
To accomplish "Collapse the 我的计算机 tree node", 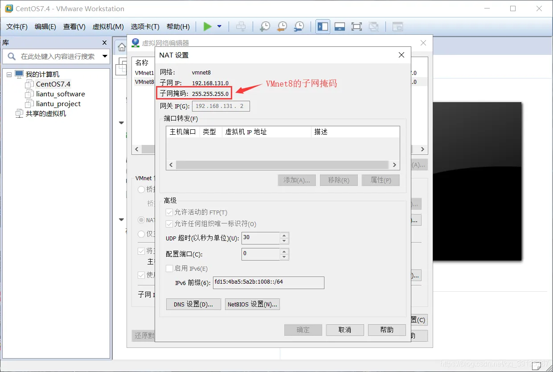I will [x=10, y=74].
